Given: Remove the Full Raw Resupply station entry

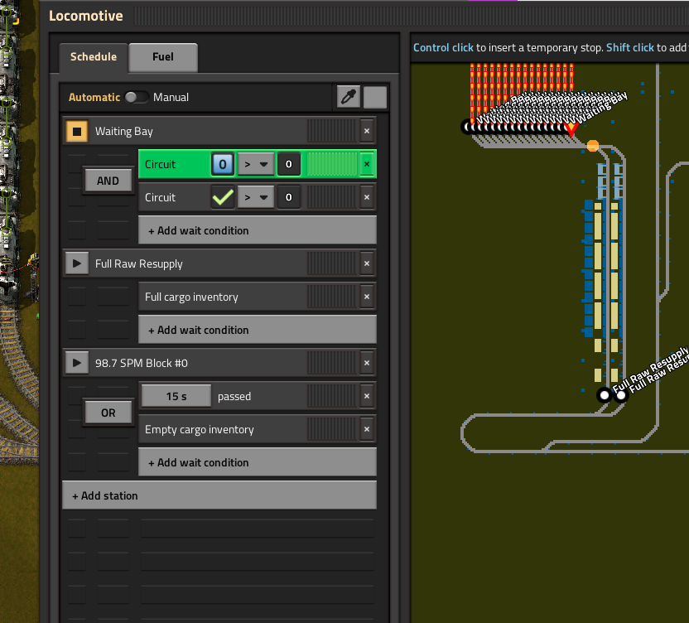Looking at the screenshot, I should (x=367, y=263).
